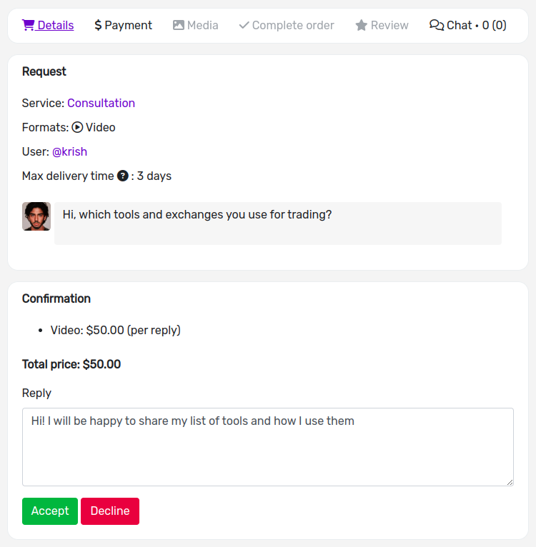Open the Review tab label
This screenshot has width=536, height=547.
(x=389, y=25)
